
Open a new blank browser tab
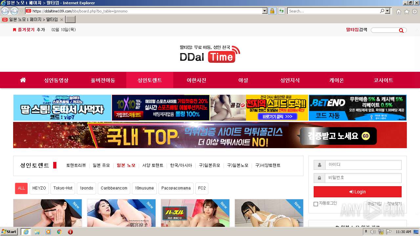(x=71, y=19)
